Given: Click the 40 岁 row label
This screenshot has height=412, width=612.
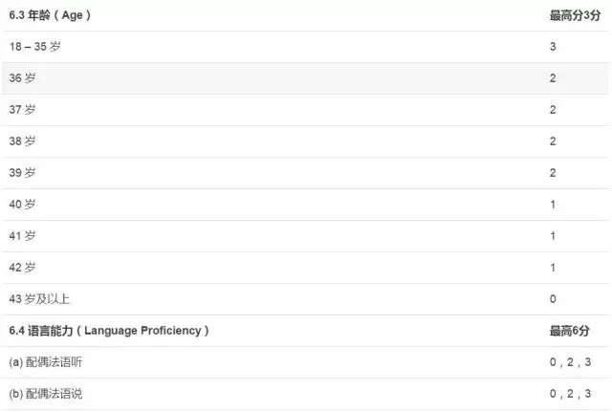Looking at the screenshot, I should [x=22, y=205].
